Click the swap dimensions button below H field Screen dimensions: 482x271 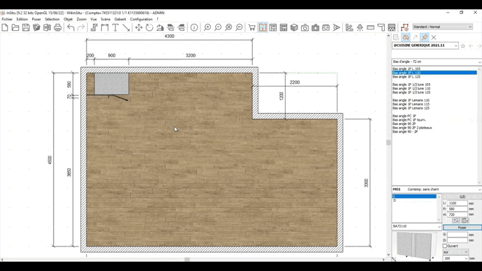click(x=456, y=220)
